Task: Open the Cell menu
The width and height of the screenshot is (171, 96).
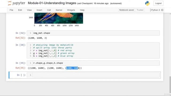Action: click(49, 10)
